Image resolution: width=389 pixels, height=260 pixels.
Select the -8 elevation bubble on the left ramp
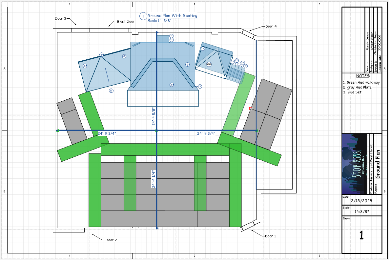(85, 66)
